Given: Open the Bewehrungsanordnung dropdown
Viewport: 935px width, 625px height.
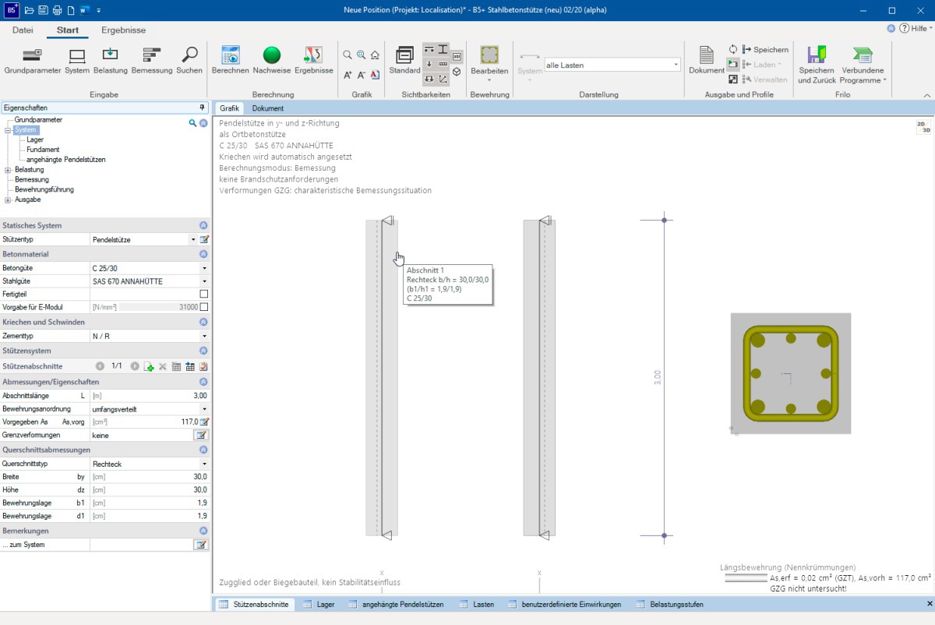Looking at the screenshot, I should click(x=204, y=408).
